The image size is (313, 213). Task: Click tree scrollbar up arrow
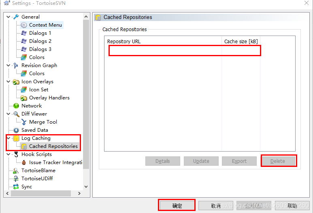click(x=86, y=17)
